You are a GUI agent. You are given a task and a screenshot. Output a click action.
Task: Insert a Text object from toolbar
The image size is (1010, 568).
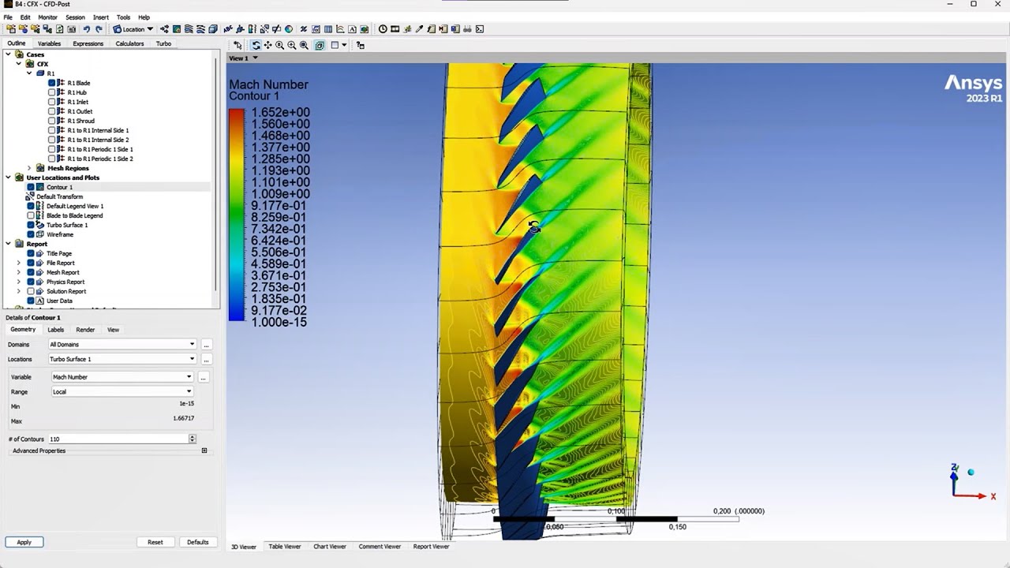[228, 29]
